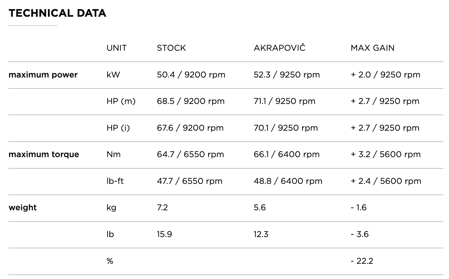
Task: Click the Akrapovič weight value 5.6
Action: click(x=260, y=208)
